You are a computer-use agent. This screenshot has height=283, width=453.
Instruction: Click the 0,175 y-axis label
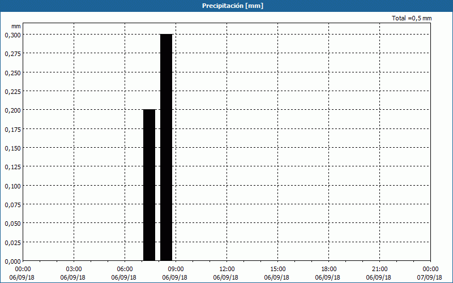(x=12, y=130)
